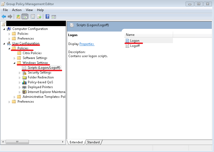Image resolution: width=214 pixels, height=152 pixels.
Task: Expand Administrative Templates tree node
Action: pyautogui.click(x=14, y=97)
